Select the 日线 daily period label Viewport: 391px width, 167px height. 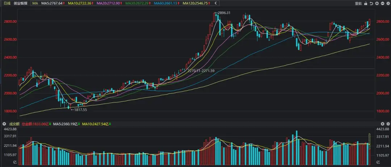pos(7,3)
